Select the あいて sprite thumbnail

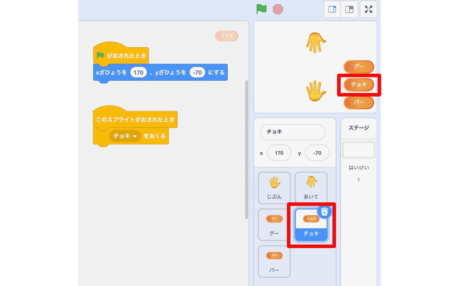click(311, 188)
